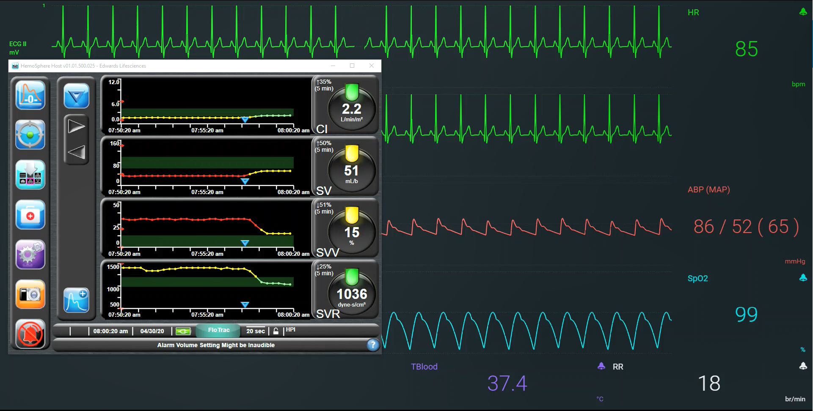Open the target monitor screen selection icon

point(30,135)
